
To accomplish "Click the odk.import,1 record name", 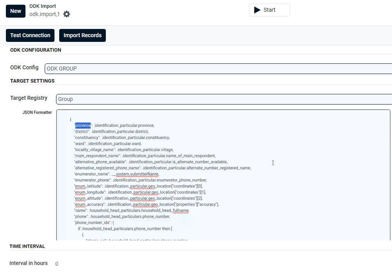I will tap(44, 14).
